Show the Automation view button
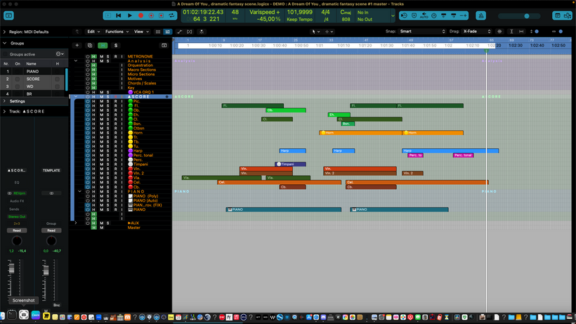 [179, 32]
